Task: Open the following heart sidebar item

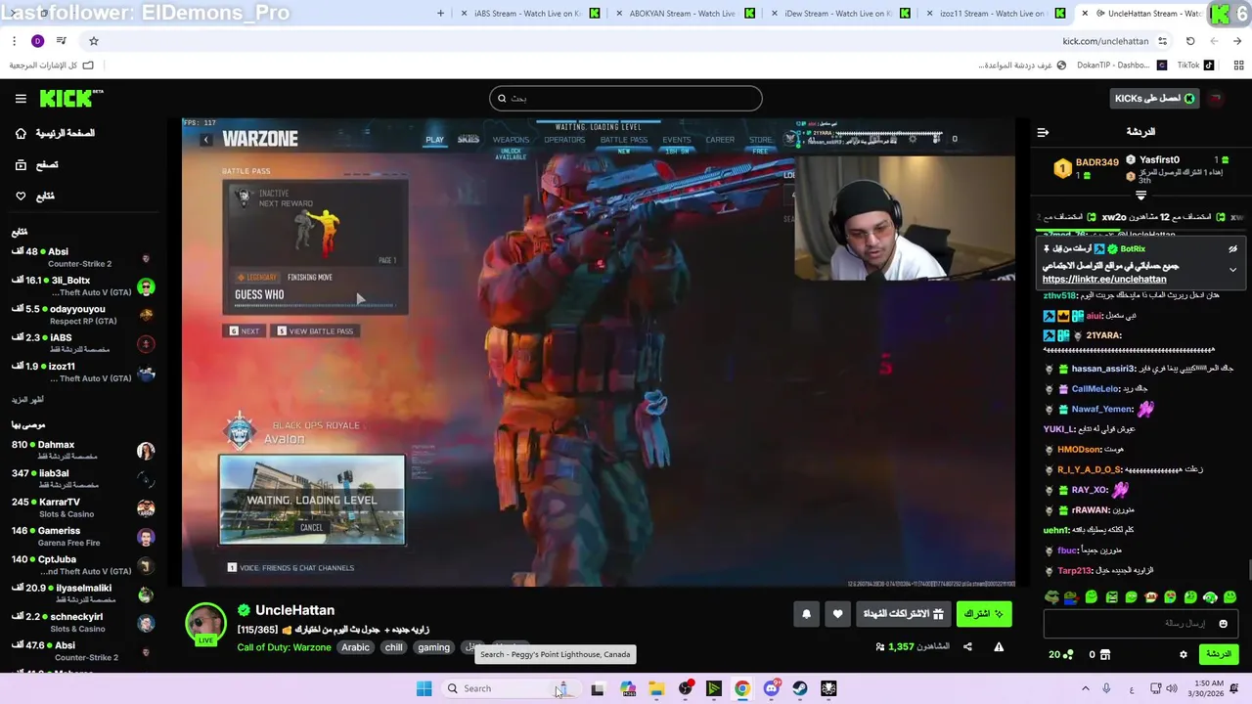Action: click(x=34, y=196)
